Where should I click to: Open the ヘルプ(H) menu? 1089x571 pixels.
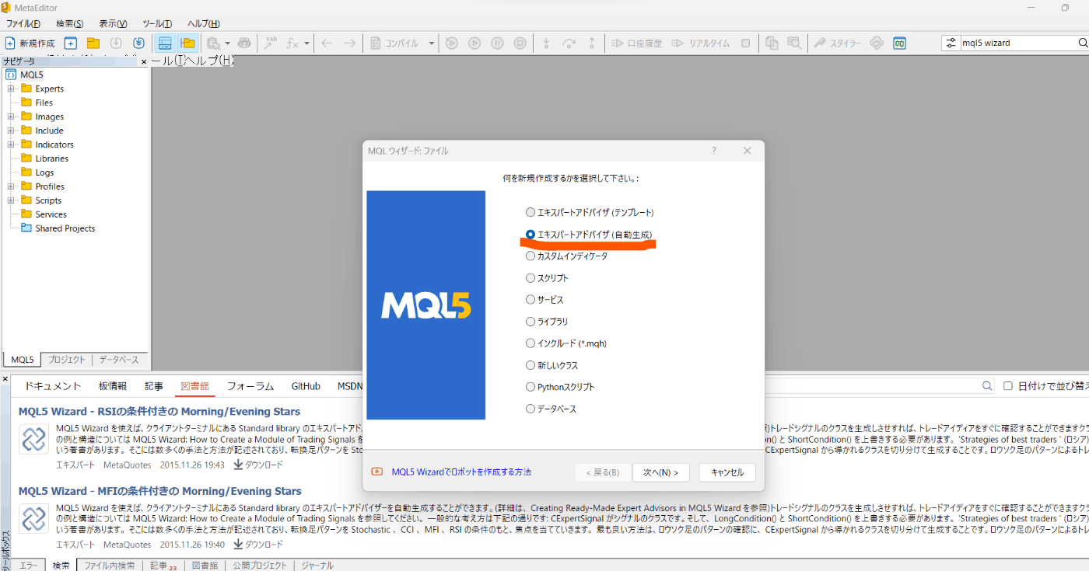coord(204,23)
